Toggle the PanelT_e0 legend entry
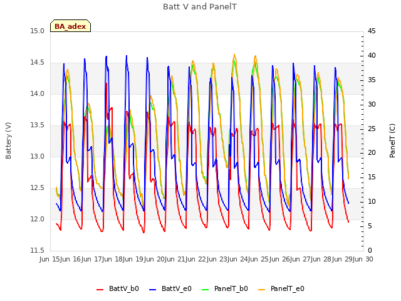Image resolution: width=401 pixels, height=301 pixels. [x=281, y=288]
